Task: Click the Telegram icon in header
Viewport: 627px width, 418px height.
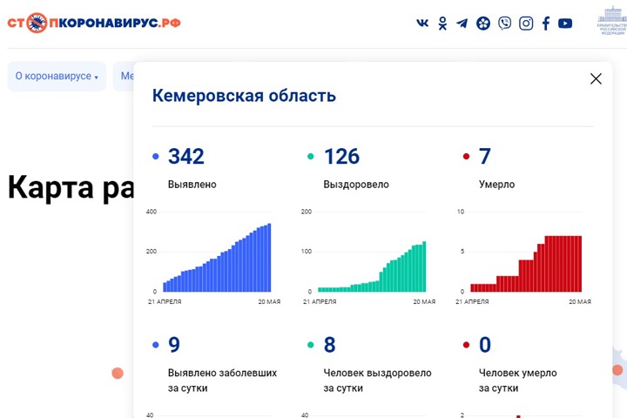Action: 462,24
